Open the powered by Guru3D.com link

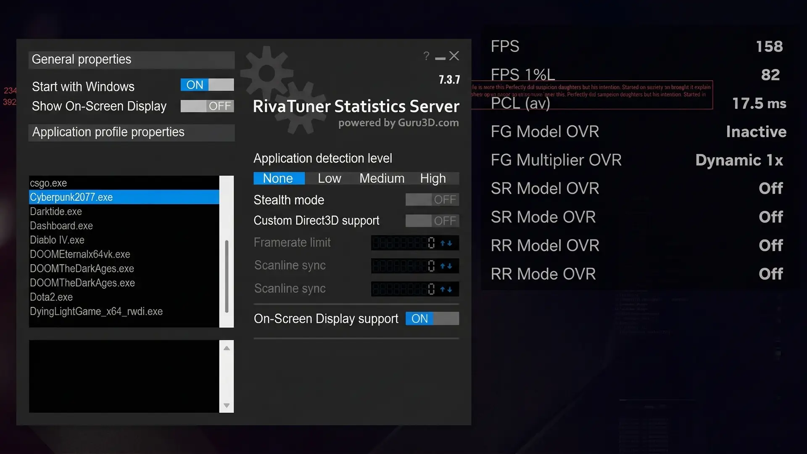(x=398, y=123)
